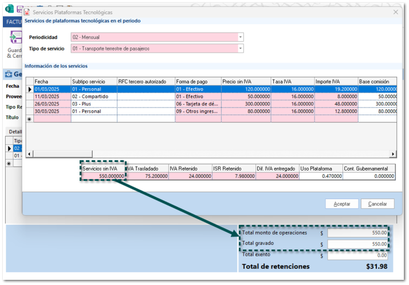Click the new-row asterisk marker in grid
This screenshot has height=285, width=409.
click(x=30, y=119)
